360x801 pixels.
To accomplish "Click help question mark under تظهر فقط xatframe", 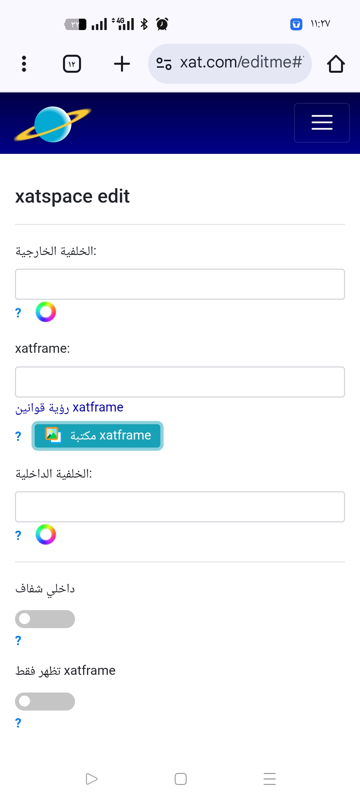I will click(x=18, y=723).
